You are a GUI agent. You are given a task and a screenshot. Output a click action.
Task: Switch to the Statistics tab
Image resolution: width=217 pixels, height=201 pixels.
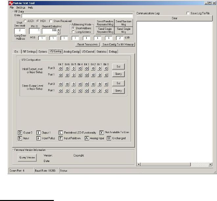[101, 51]
